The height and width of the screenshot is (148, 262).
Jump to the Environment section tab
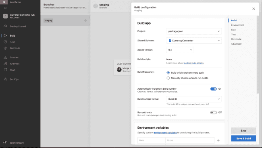237,25
